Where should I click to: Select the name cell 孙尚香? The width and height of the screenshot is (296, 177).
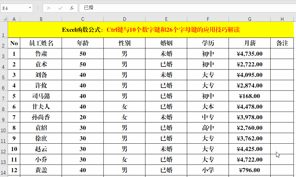click(41, 117)
